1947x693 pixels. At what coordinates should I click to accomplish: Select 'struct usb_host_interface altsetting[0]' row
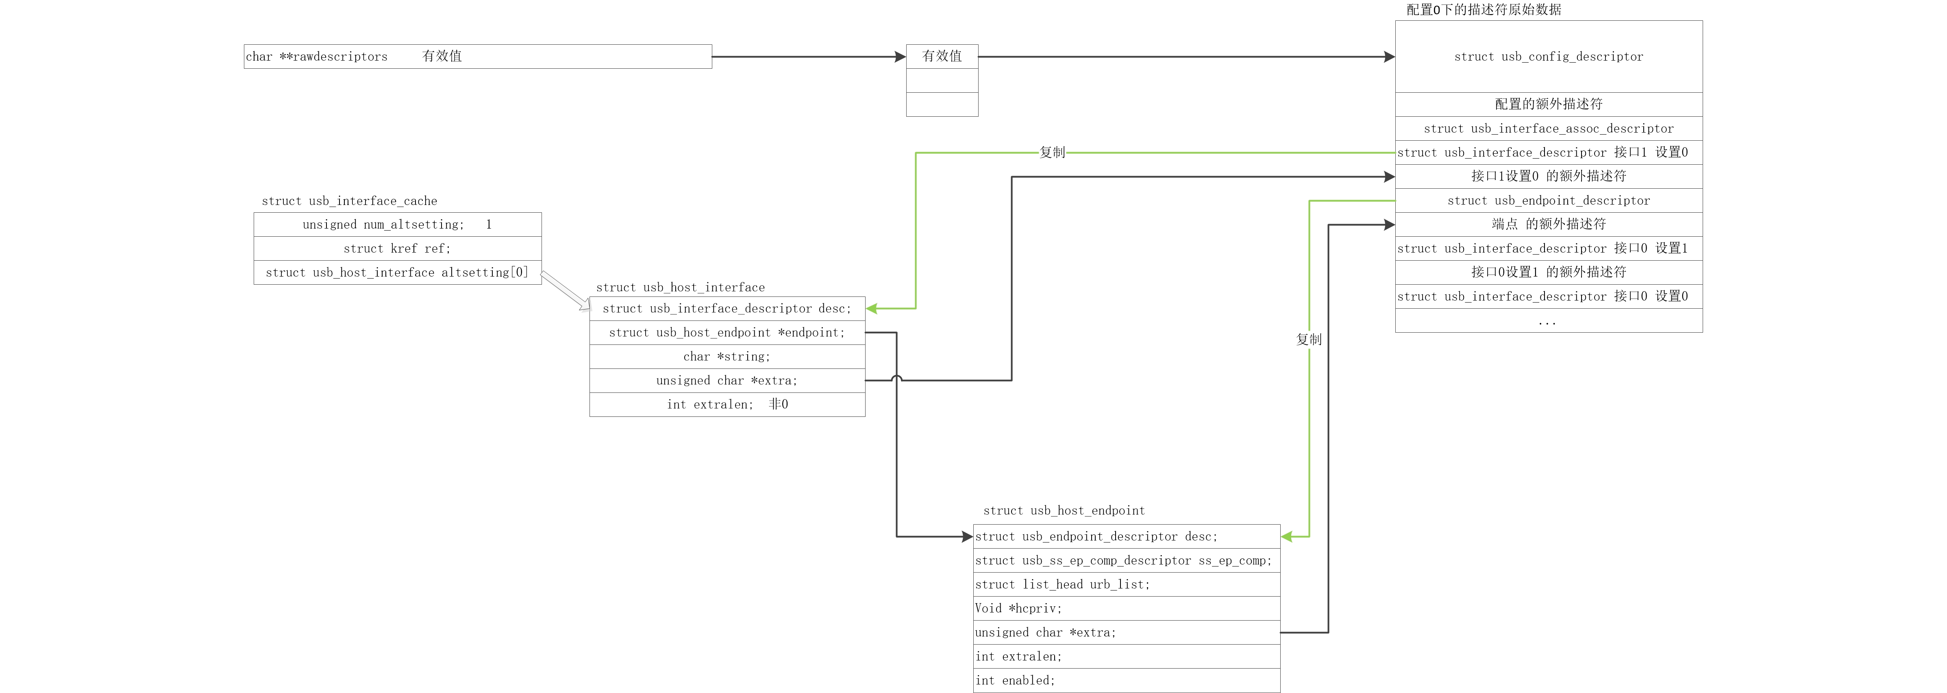pyautogui.click(x=398, y=273)
